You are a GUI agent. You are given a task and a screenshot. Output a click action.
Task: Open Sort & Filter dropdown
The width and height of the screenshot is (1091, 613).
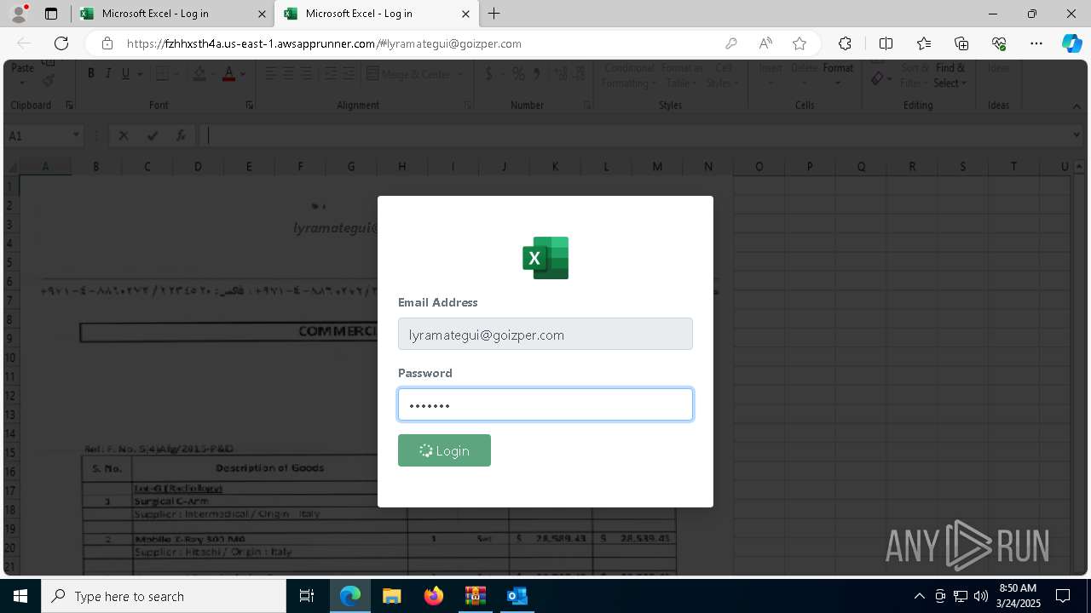915,75
